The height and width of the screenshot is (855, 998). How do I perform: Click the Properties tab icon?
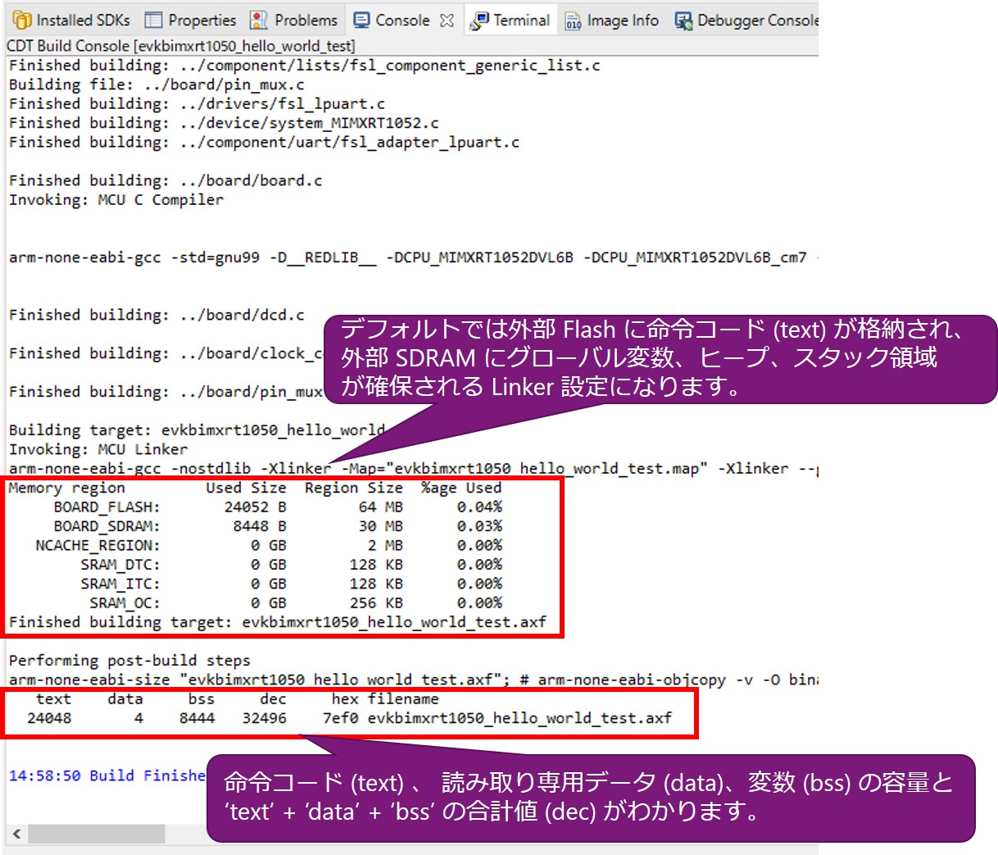[x=153, y=20]
